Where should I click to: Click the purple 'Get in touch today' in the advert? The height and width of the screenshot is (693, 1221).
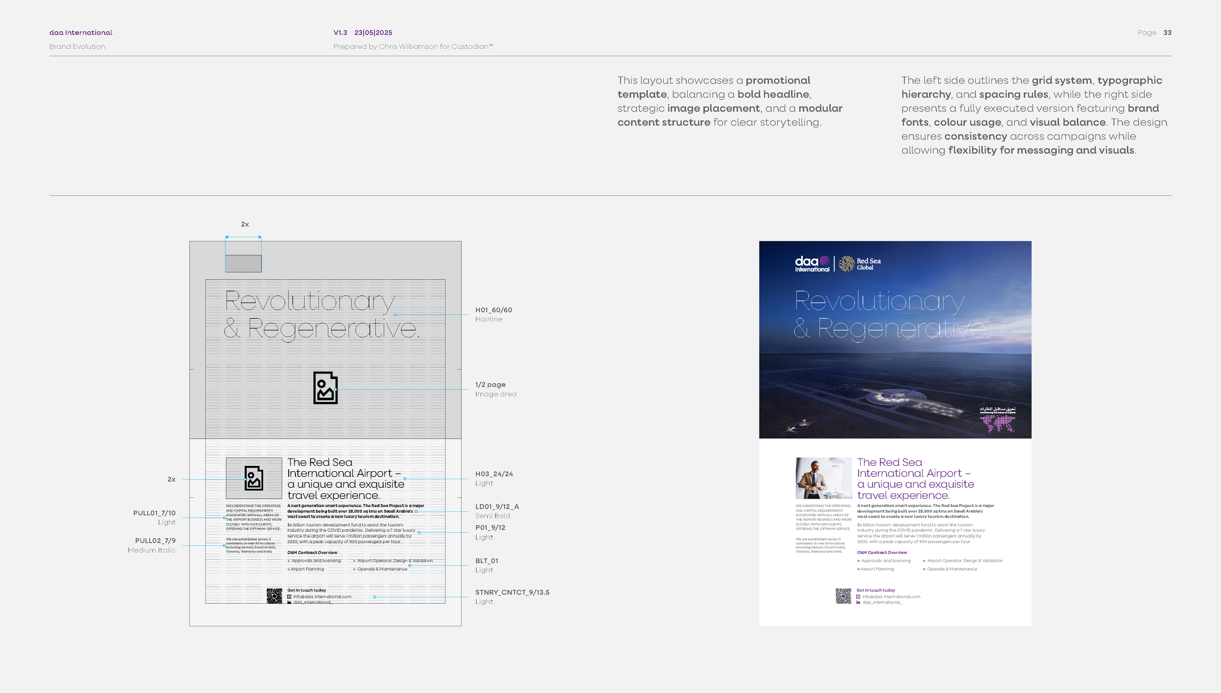[876, 590]
